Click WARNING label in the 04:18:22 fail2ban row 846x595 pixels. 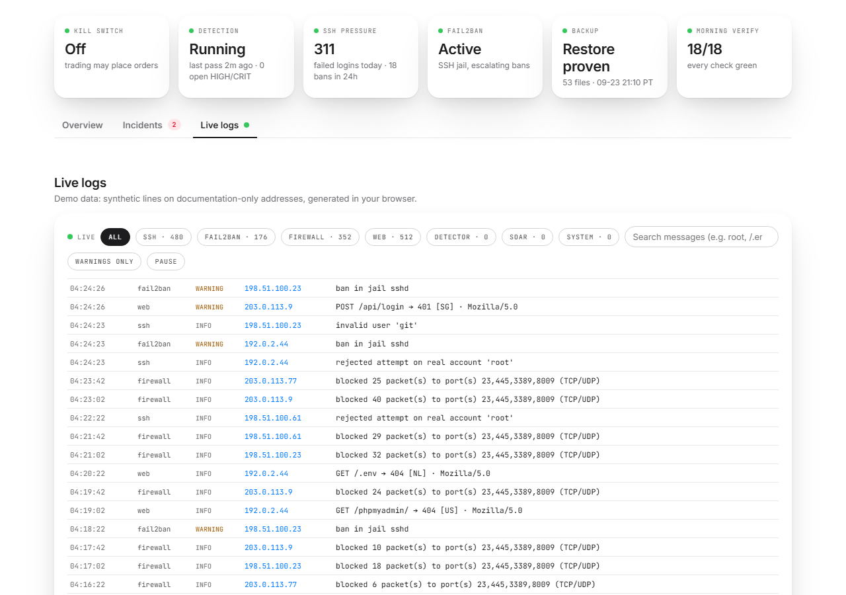coord(210,529)
